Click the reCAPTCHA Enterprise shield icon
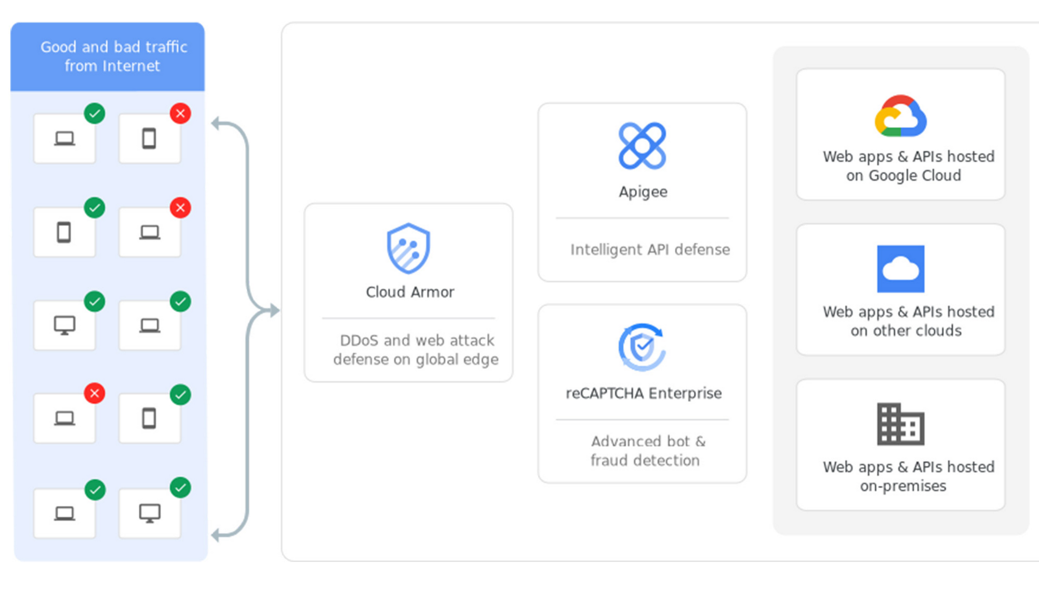This screenshot has height=591, width=1039. 642,347
